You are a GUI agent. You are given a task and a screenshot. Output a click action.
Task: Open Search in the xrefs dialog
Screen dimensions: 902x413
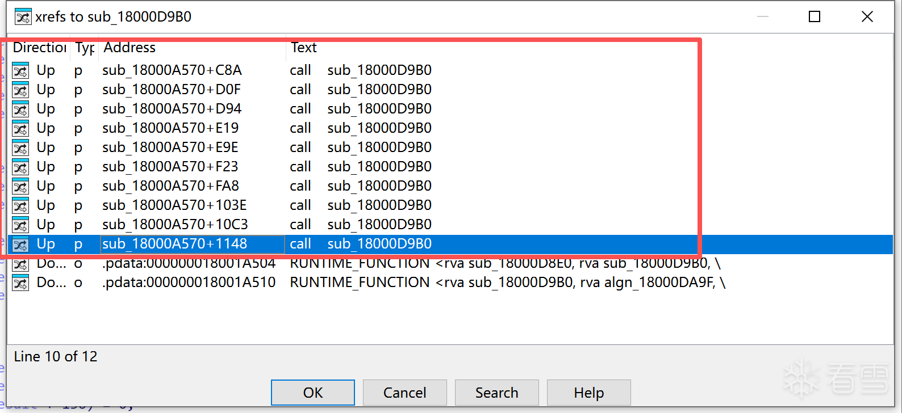pos(496,393)
